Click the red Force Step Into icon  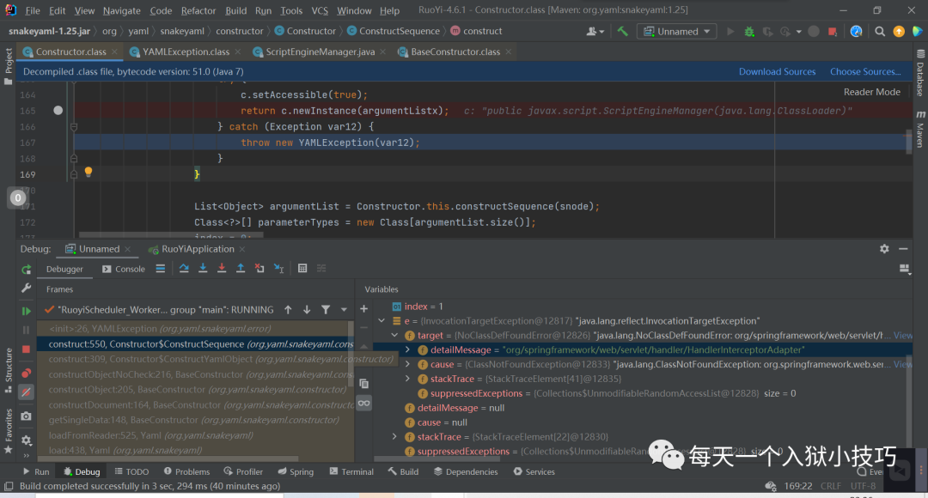(222, 269)
